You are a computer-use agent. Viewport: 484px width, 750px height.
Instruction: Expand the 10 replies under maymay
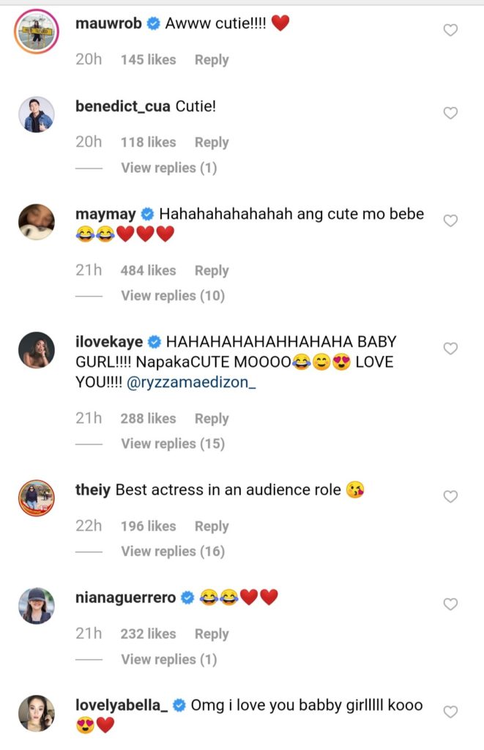(x=173, y=296)
